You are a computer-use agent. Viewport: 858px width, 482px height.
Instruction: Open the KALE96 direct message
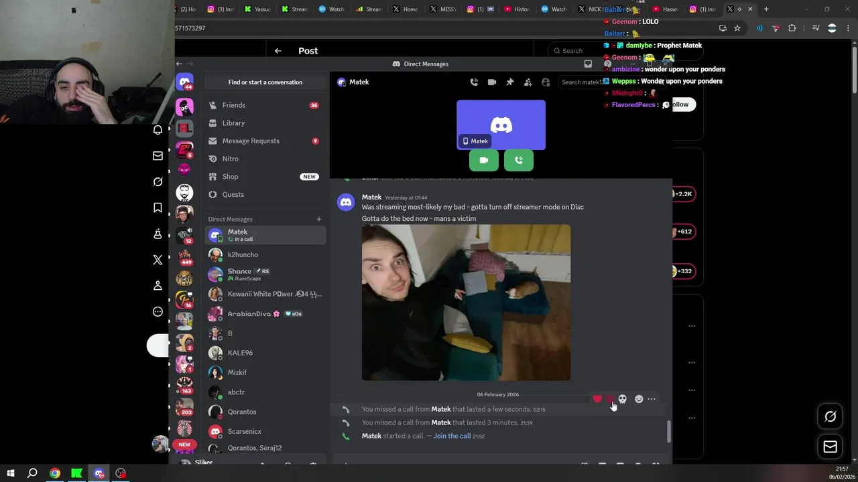(x=265, y=353)
